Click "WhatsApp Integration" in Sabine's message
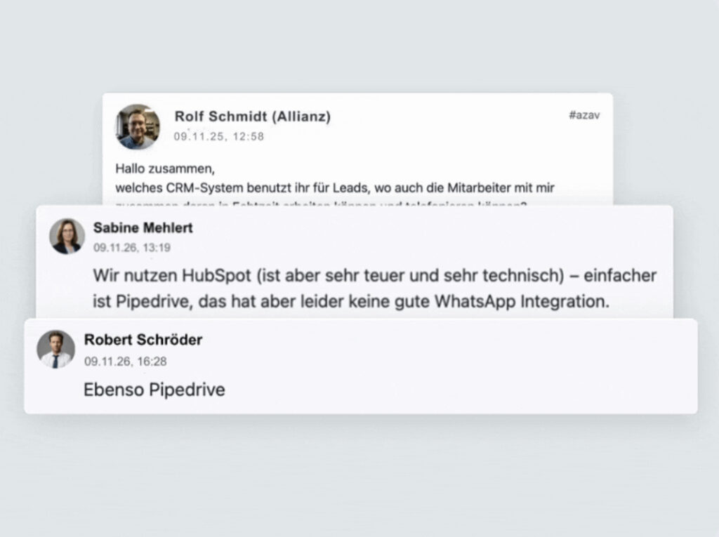Screen dimensions: 719x537 [x=524, y=302]
